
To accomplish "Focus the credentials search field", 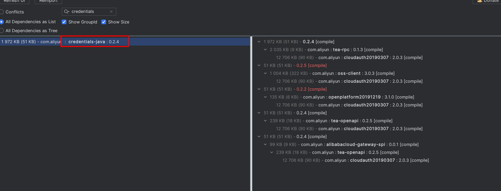I will coord(89,12).
